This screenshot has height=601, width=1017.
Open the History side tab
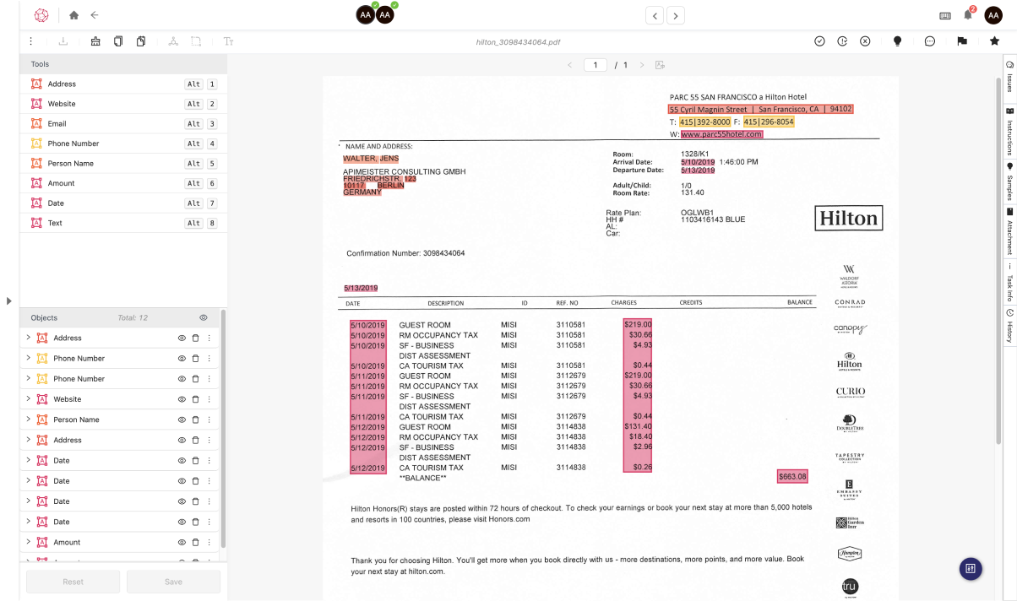1009,327
